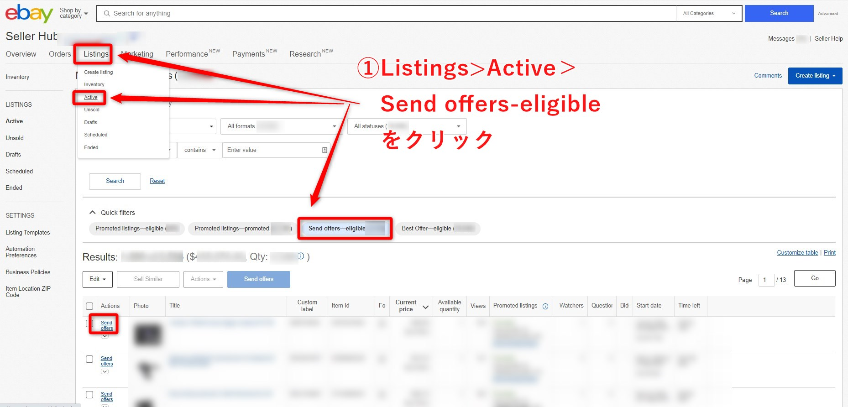Select Ended in Listings menu

(x=91, y=147)
